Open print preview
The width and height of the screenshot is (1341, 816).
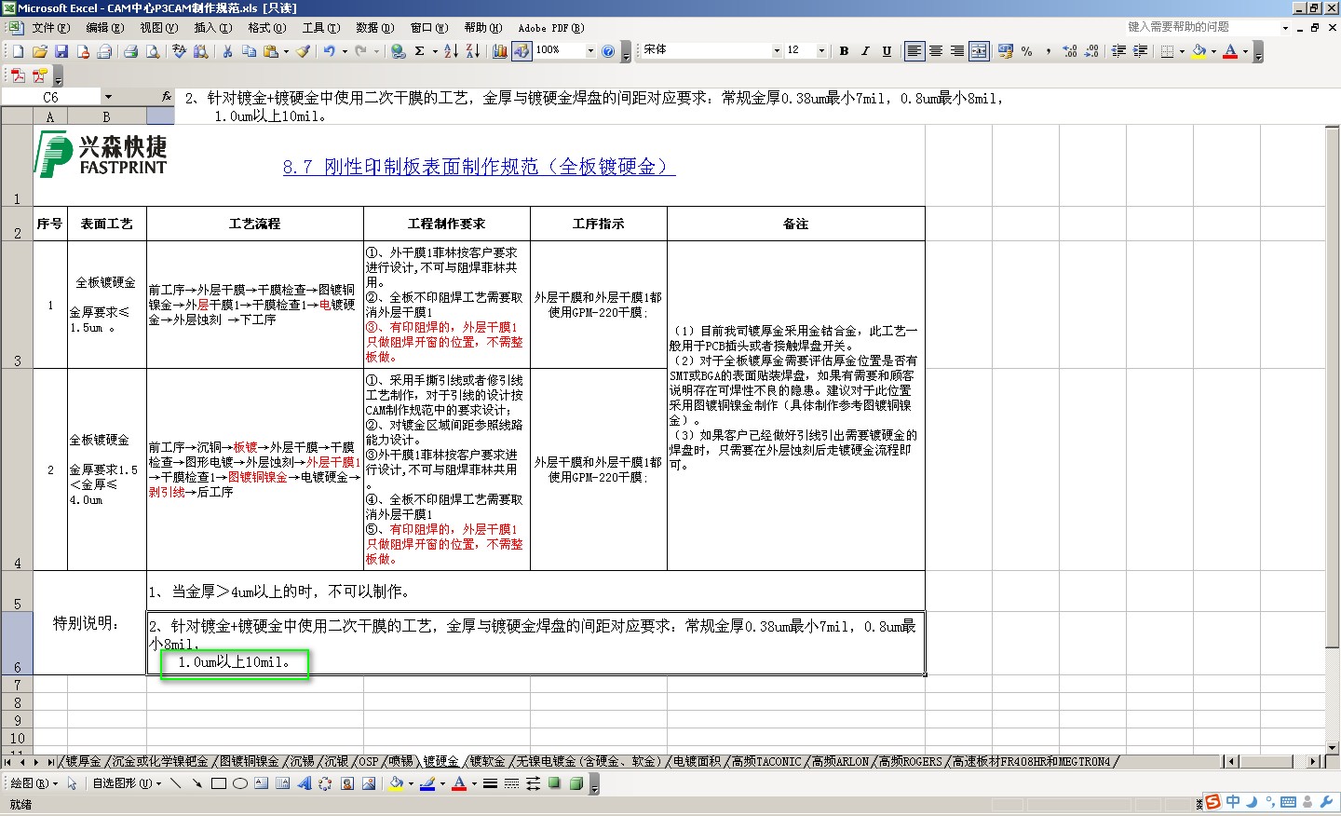click(153, 51)
